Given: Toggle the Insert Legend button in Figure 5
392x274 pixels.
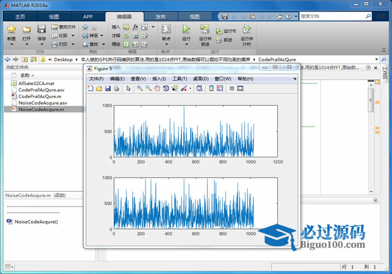Looking at the screenshot, I should tap(220, 88).
